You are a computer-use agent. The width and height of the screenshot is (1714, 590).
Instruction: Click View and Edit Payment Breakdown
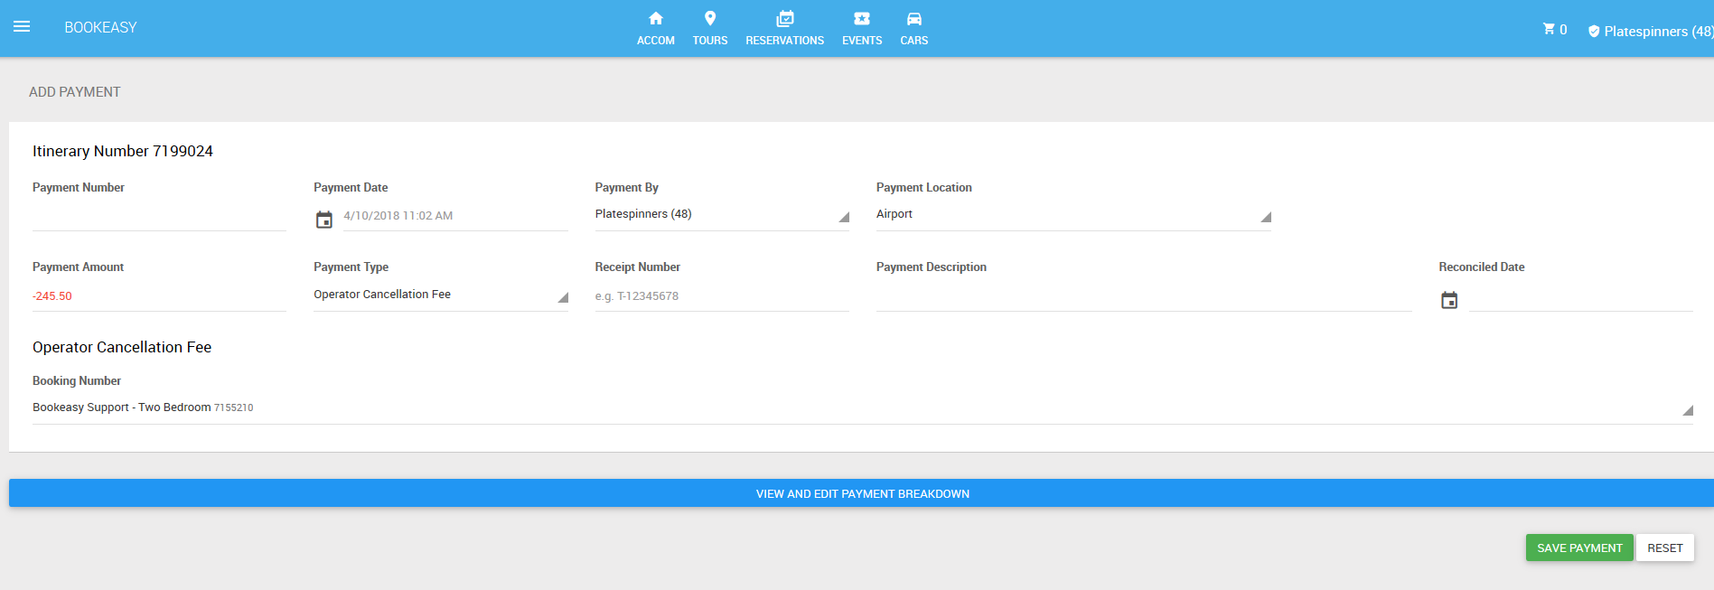862,493
